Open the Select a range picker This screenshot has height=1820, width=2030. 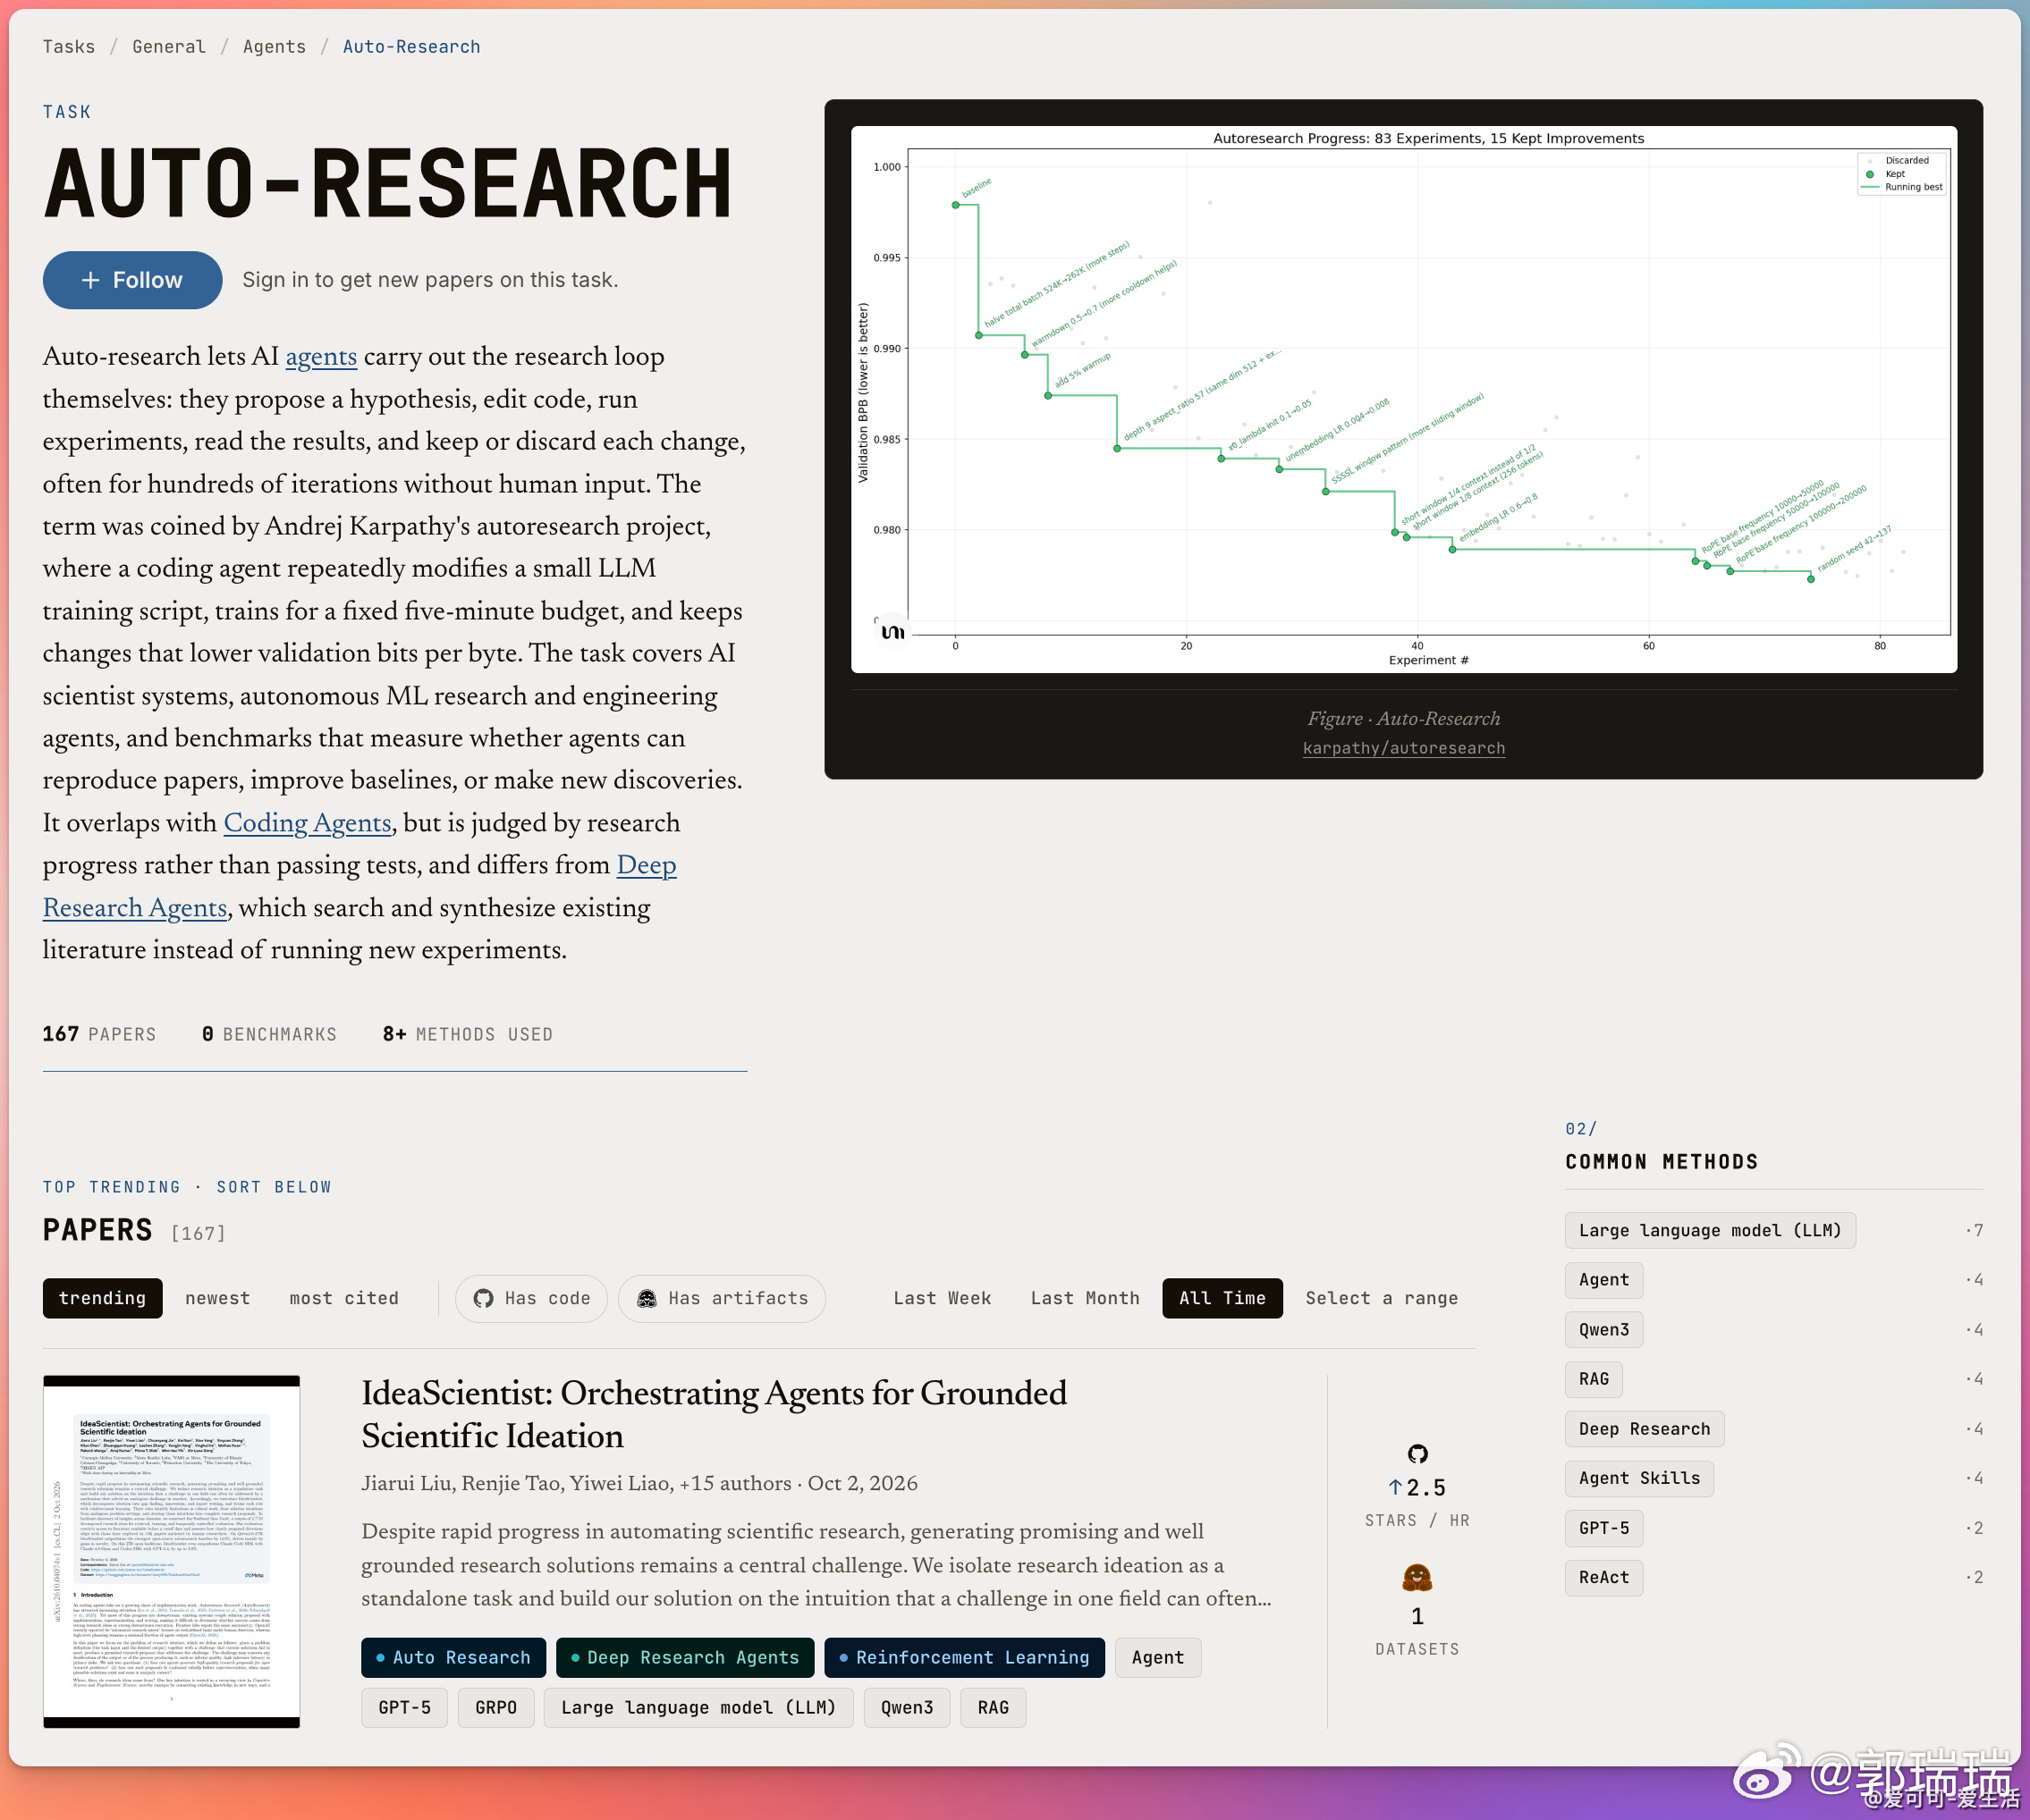1381,1298
